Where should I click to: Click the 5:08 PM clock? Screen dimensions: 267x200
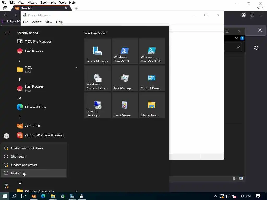tap(245, 196)
